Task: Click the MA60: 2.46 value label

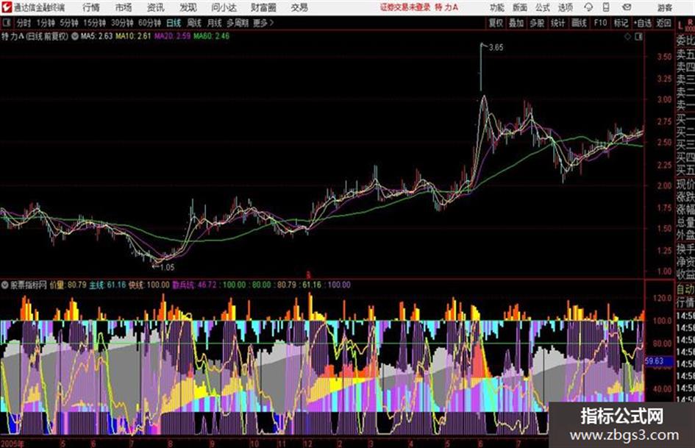Action: coord(211,36)
